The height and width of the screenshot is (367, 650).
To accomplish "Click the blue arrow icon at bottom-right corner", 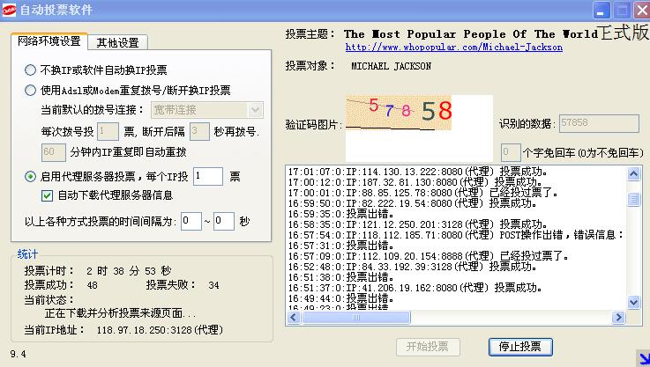I will click(x=643, y=358).
